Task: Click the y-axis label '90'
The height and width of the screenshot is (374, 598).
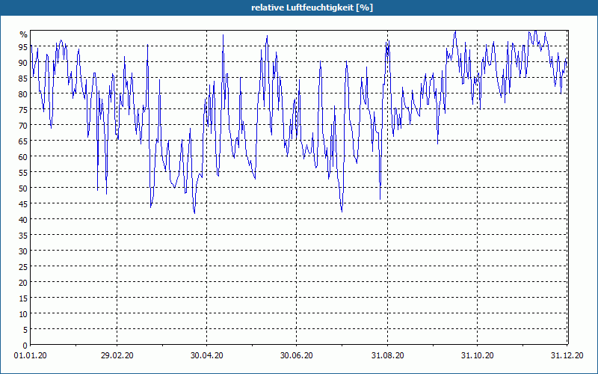Action: pos(24,63)
